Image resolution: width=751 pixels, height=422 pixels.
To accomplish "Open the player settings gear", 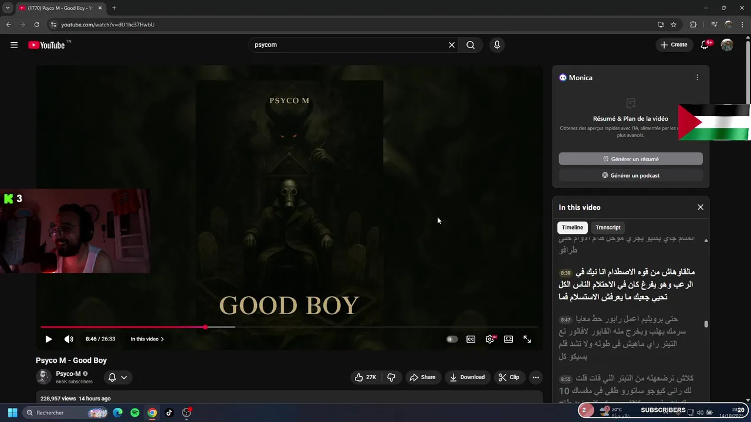I will pyautogui.click(x=490, y=339).
